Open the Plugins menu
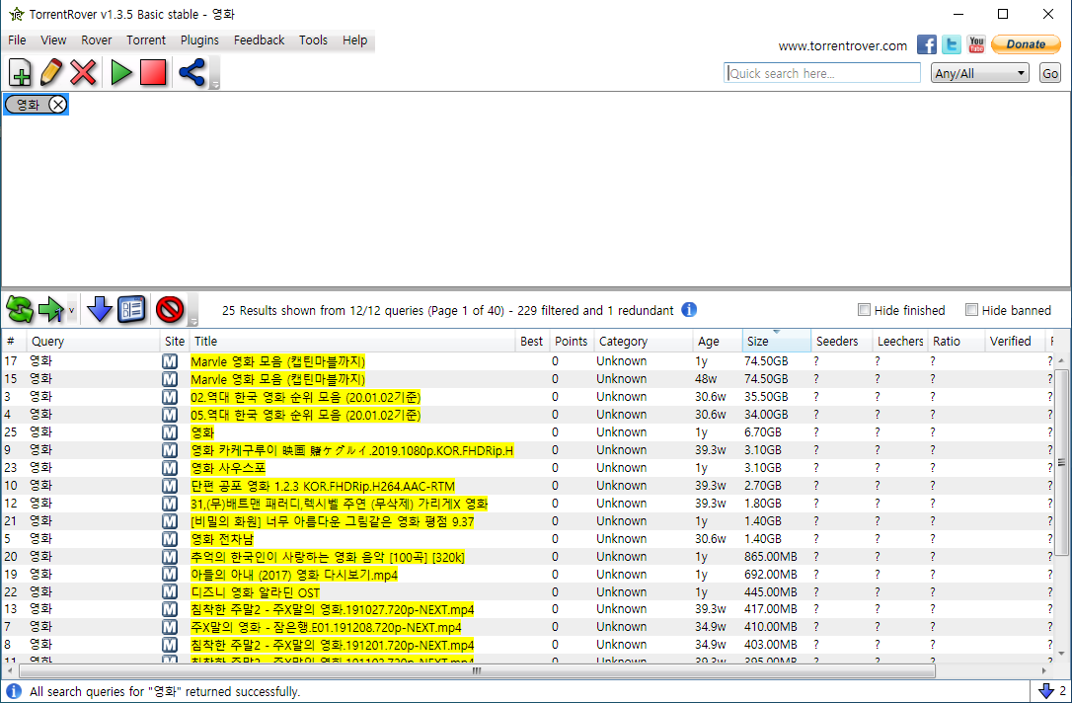 (x=199, y=40)
